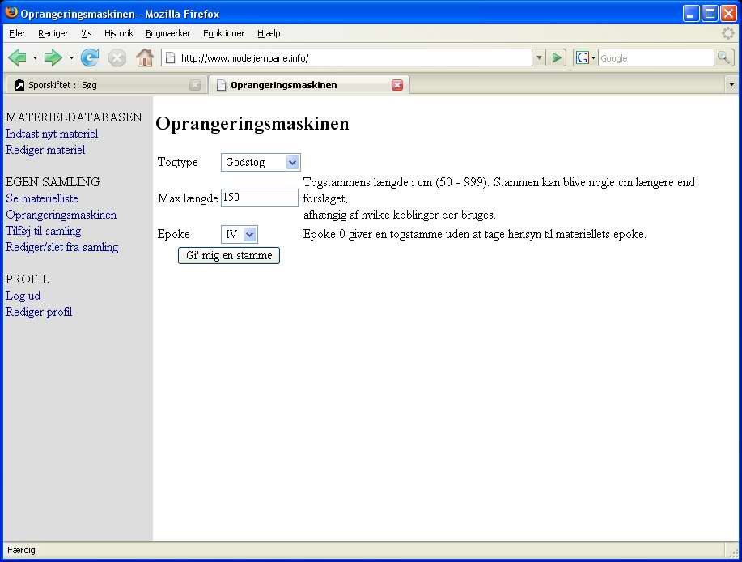742x562 pixels.
Task: Switch to the Sporskiftet :: Søg tab
Action: 107,85
